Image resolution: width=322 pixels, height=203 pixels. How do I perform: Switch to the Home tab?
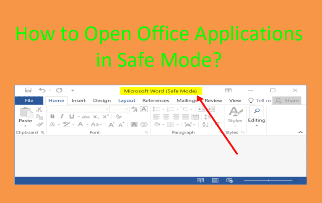[x=56, y=100]
